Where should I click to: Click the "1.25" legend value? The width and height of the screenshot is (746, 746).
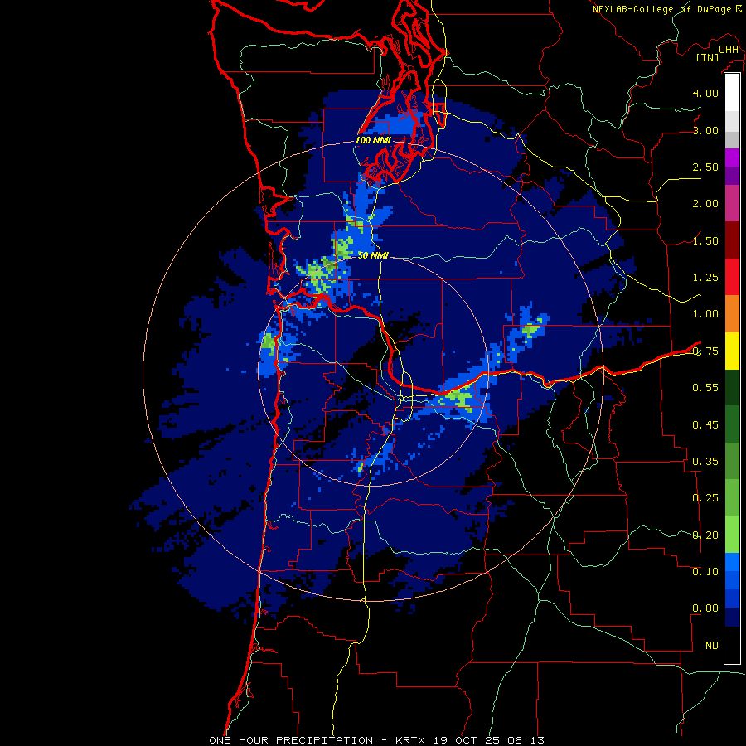(705, 278)
